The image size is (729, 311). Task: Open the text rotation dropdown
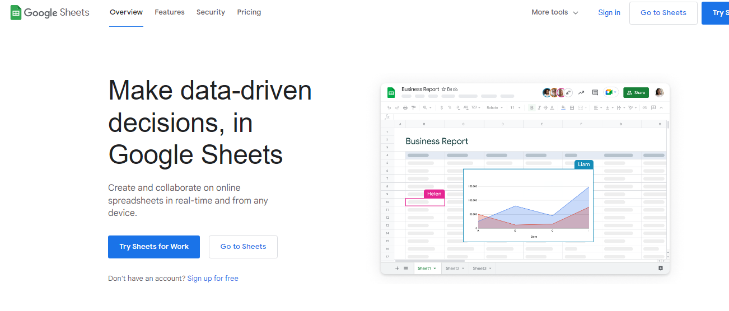tap(633, 107)
